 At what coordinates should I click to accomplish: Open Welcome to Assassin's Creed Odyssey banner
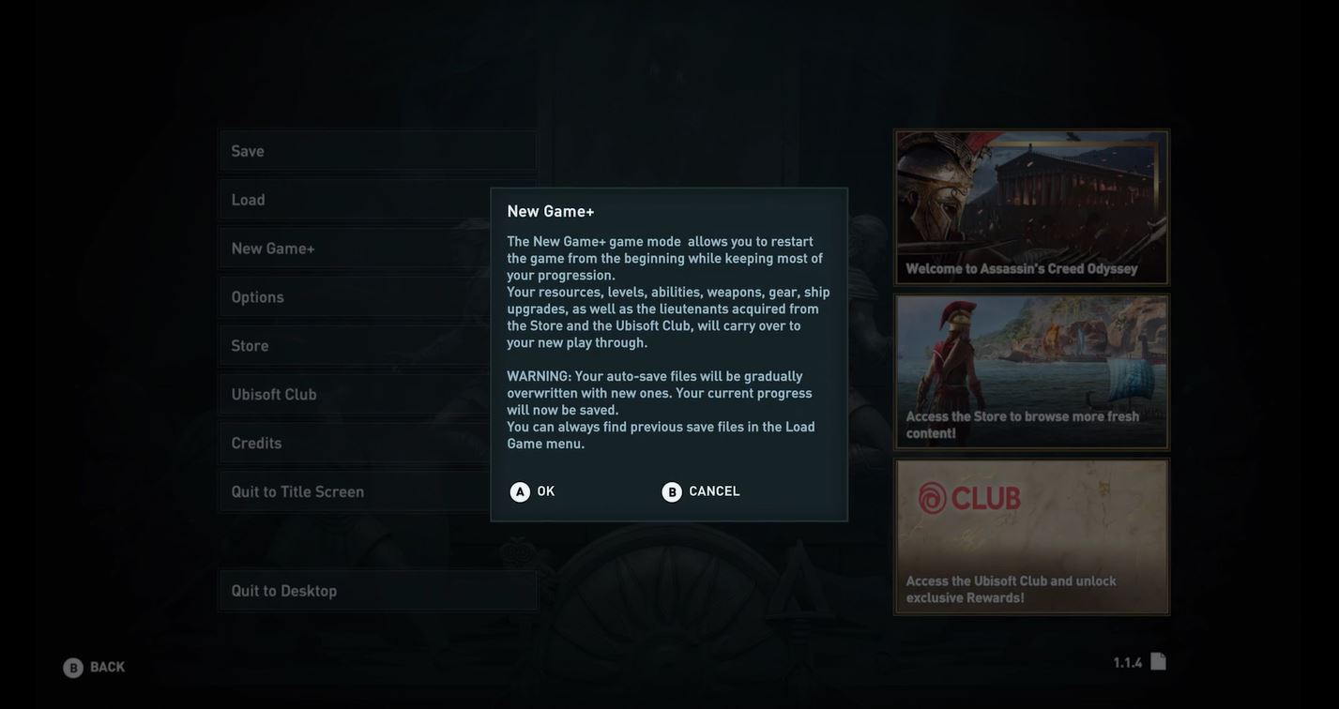(x=1032, y=207)
